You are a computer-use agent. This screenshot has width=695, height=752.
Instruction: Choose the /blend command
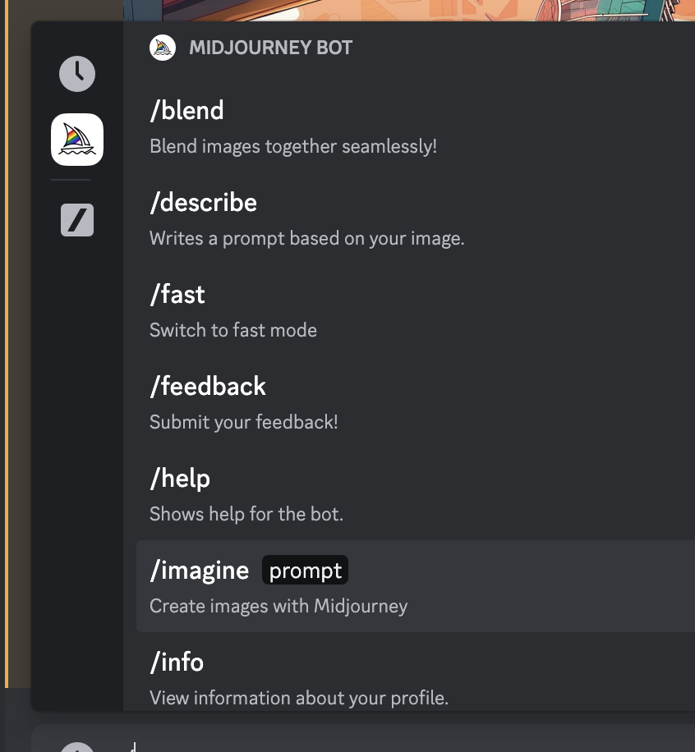416,126
